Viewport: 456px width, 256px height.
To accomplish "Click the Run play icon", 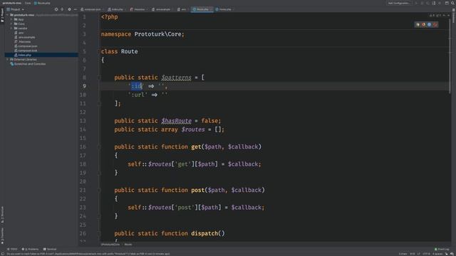I will point(416,3).
